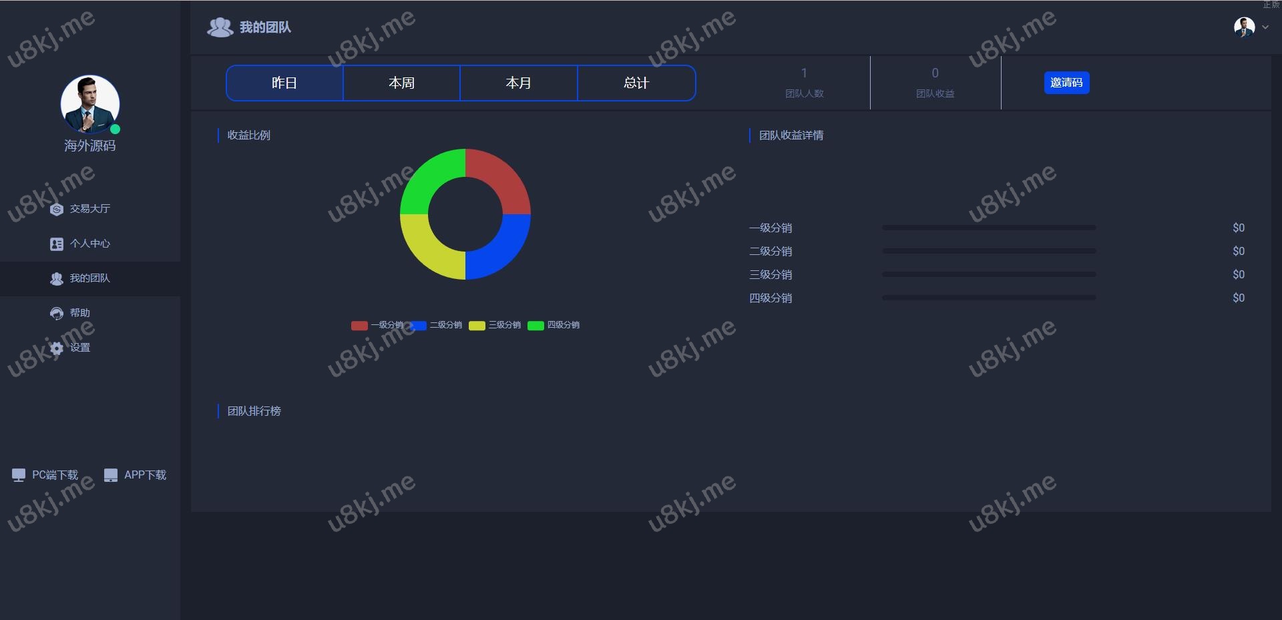Switch to the 本月 tab
Viewport: 1282px width, 620px height.
point(518,83)
